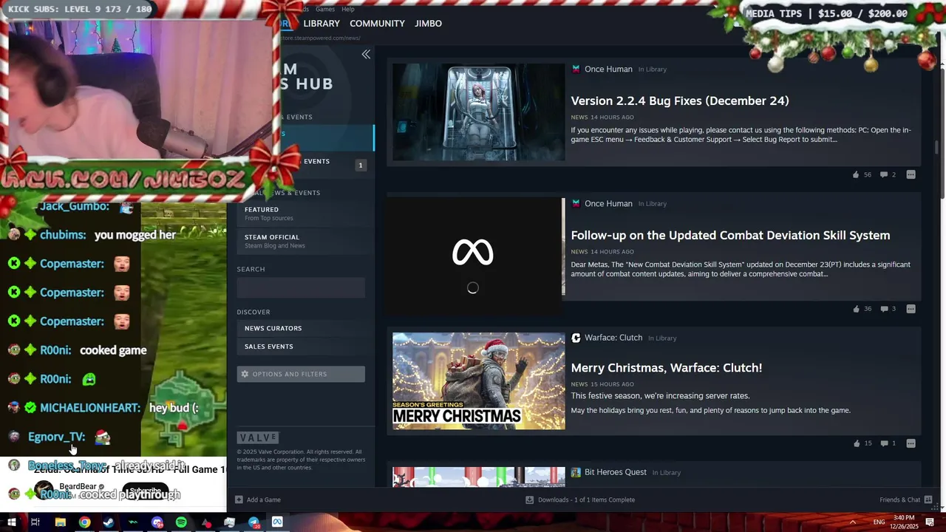The height and width of the screenshot is (532, 946).
Task: Open the COMMUNITY tab in Steam
Action: [377, 24]
